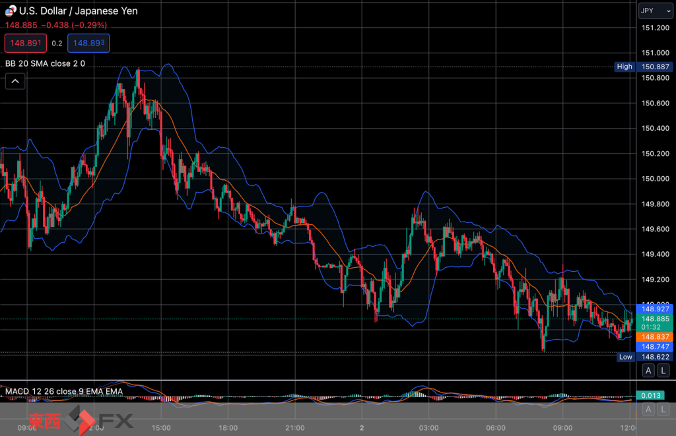This screenshot has height=436, width=676.
Task: Click the 15:00 time axis label
Action: (x=161, y=428)
